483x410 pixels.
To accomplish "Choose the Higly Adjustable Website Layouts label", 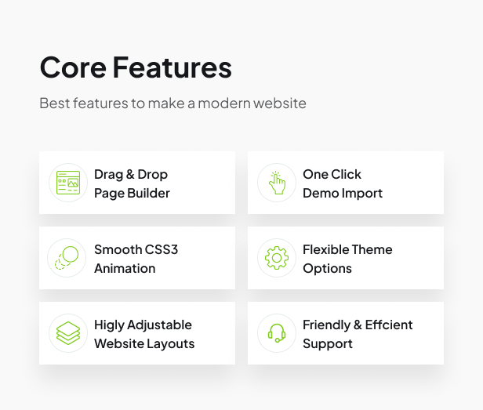I will pos(144,334).
